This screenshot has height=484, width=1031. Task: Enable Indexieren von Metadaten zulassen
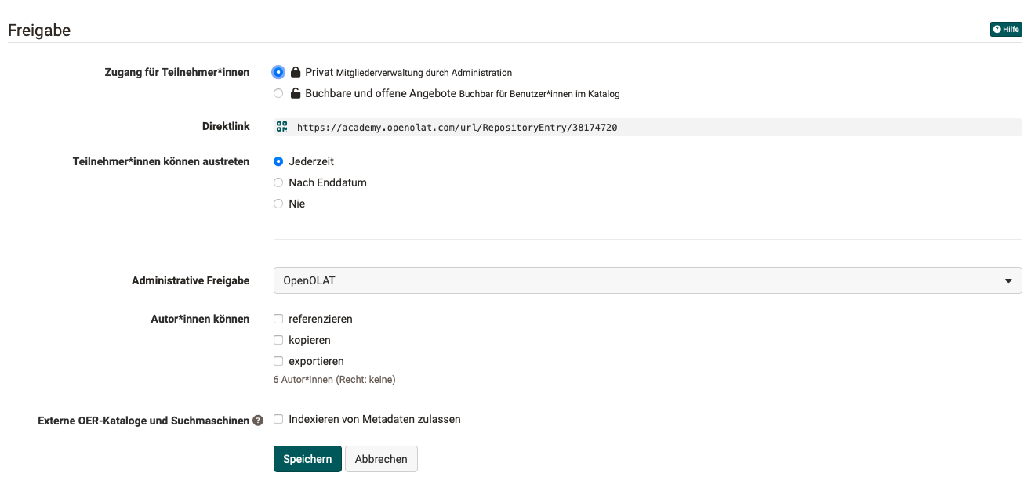278,419
